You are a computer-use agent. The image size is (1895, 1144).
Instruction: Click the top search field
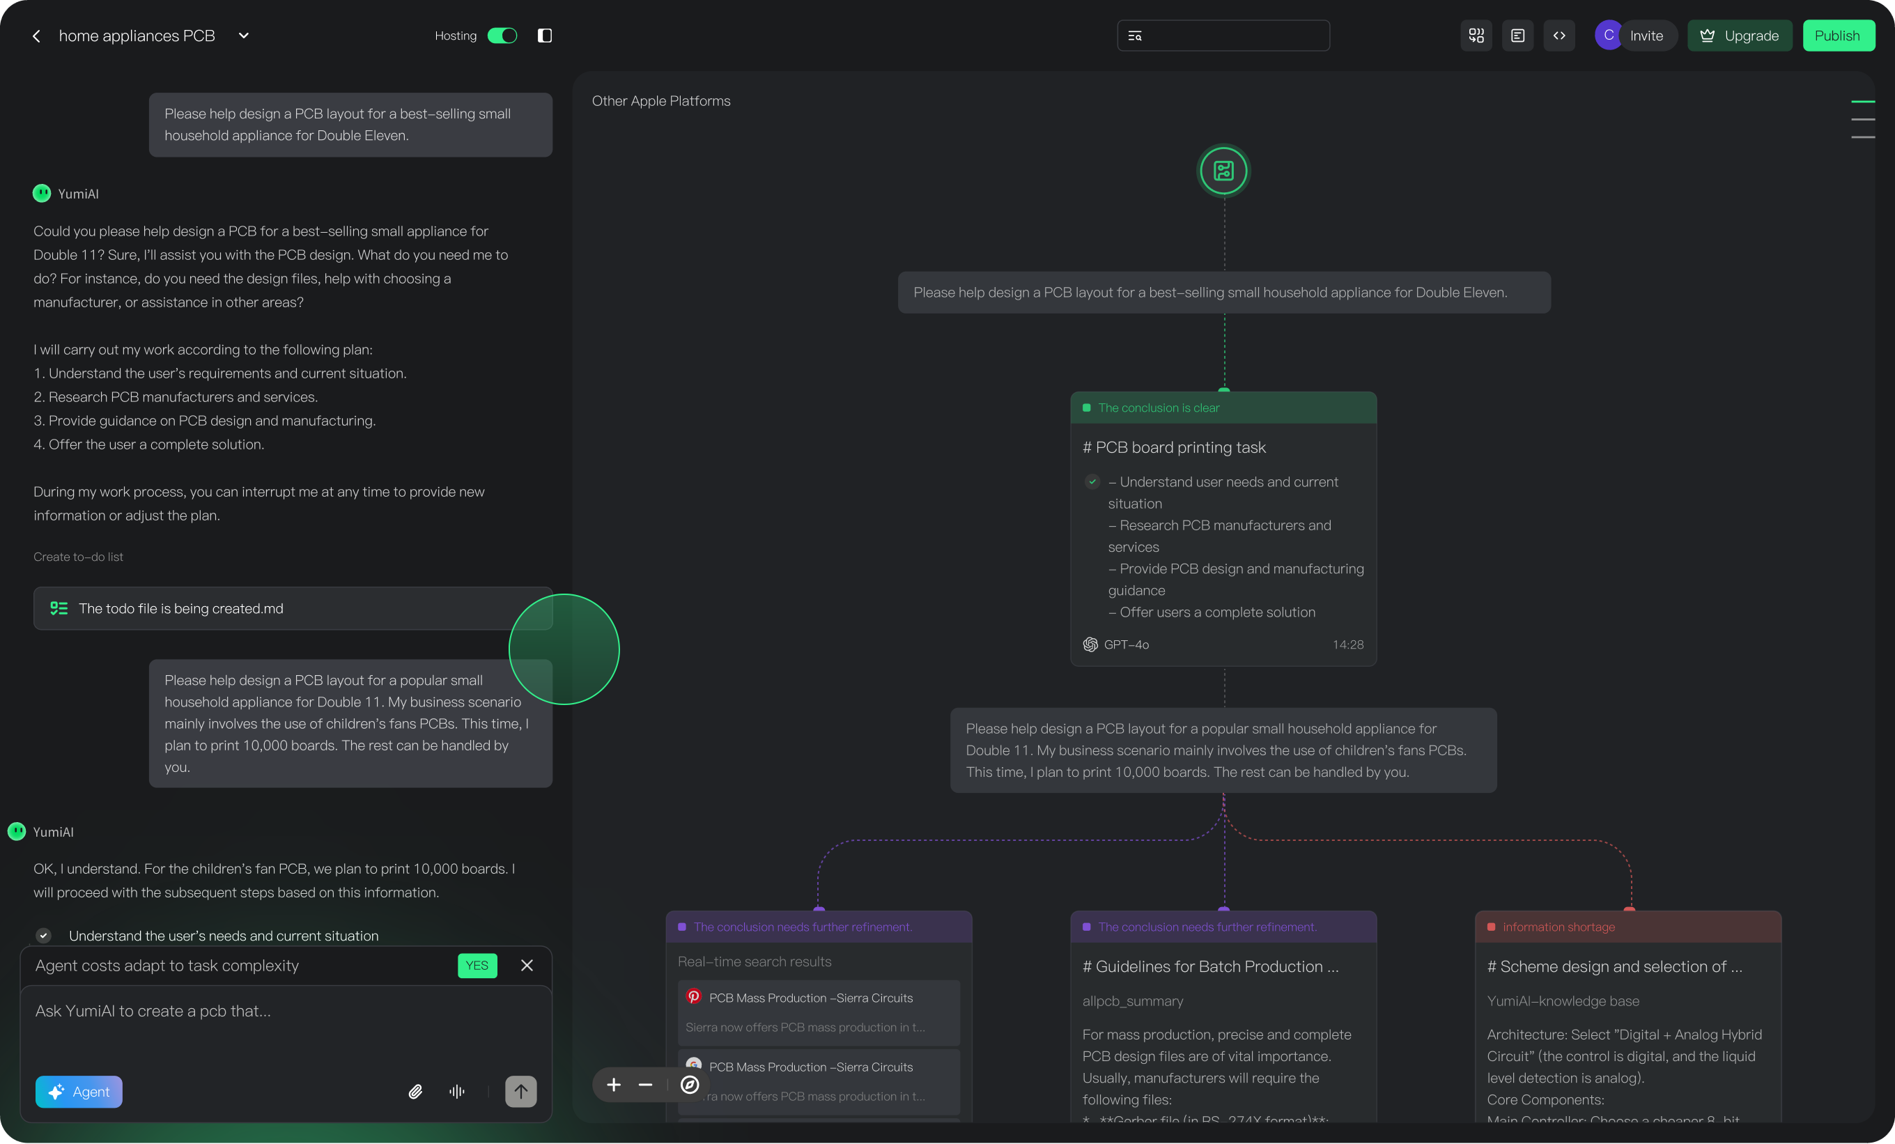click(x=1223, y=36)
